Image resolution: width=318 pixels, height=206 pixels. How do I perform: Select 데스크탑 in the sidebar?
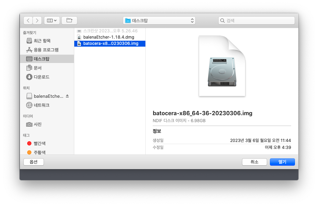pyautogui.click(x=47, y=59)
